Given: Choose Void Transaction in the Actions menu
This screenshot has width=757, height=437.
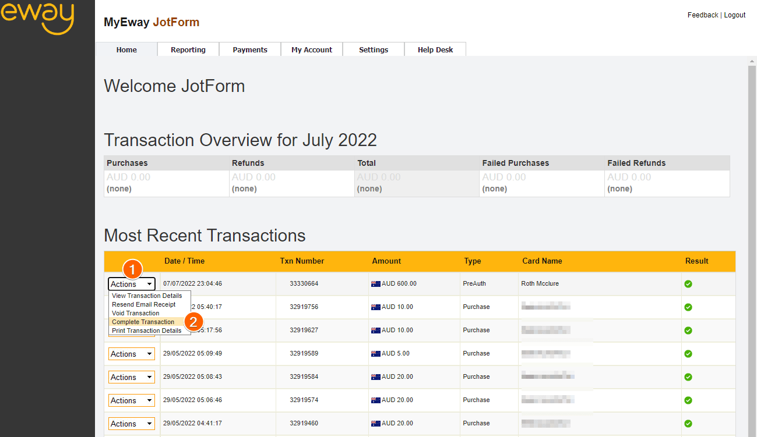Looking at the screenshot, I should coord(135,313).
